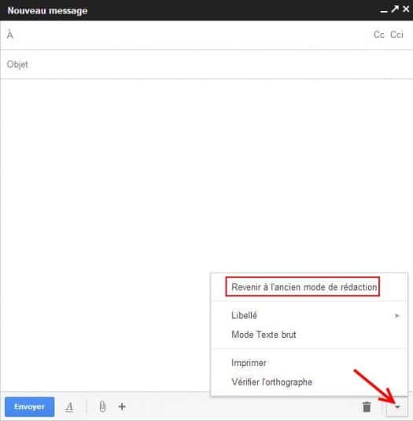Focus the Objet subject field
This screenshot has width=413, height=421.
(206, 64)
